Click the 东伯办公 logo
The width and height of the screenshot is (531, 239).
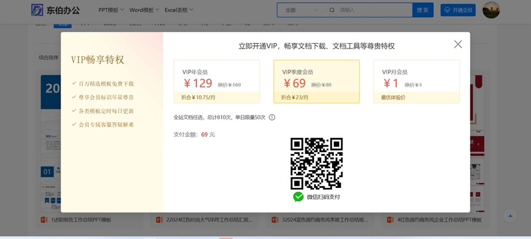pos(56,10)
